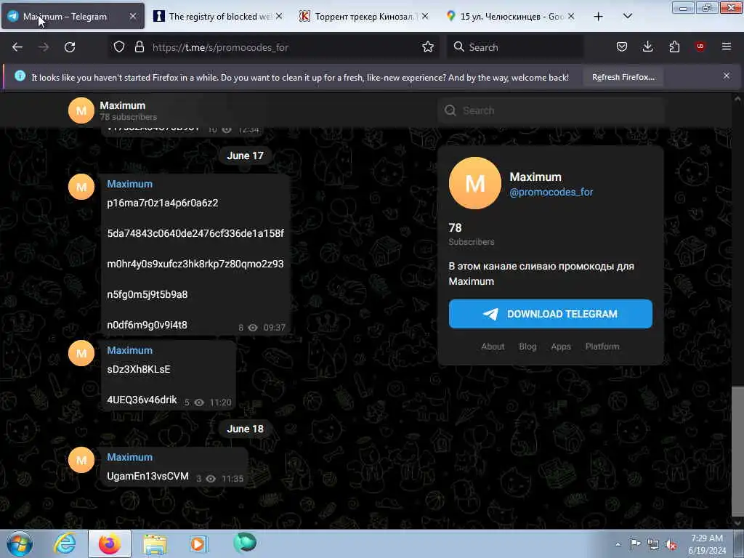Open a new tab with the plus icon
Viewport: 744px width, 558px height.
coord(599,17)
